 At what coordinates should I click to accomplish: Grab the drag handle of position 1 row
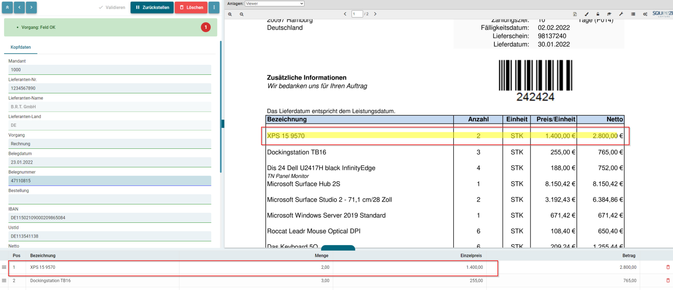coord(4,267)
